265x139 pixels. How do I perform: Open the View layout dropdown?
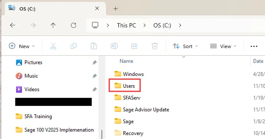click(223, 46)
